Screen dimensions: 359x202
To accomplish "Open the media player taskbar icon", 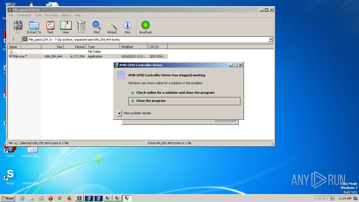I will [x=41, y=198].
